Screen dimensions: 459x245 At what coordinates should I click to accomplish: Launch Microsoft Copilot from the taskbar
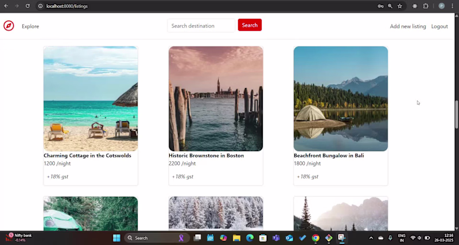click(x=223, y=238)
